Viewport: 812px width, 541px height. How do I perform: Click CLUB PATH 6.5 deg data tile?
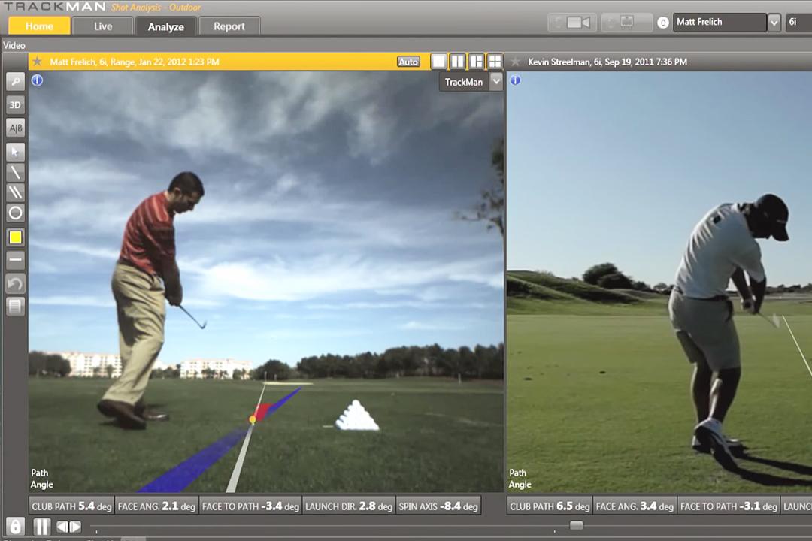tap(550, 506)
